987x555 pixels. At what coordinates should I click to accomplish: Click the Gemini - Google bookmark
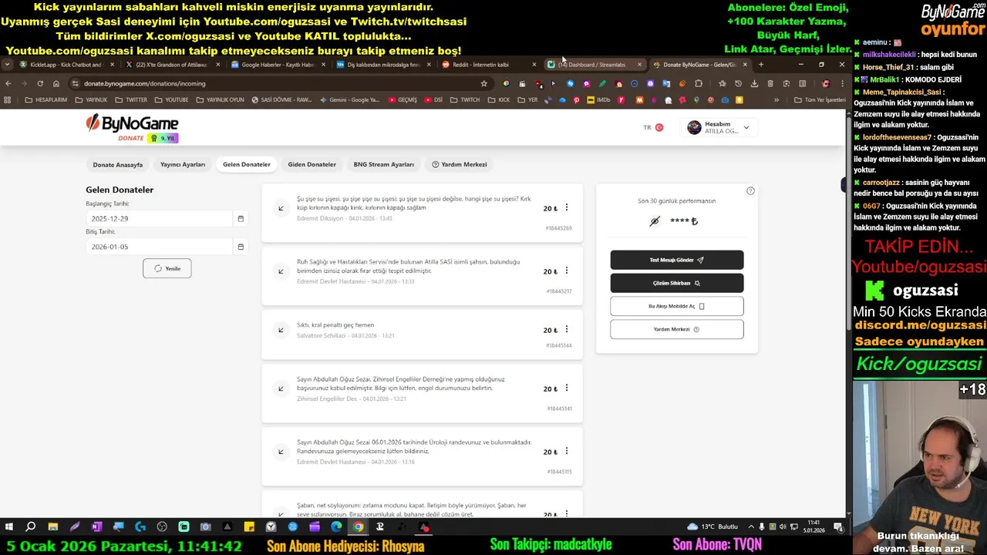[349, 99]
